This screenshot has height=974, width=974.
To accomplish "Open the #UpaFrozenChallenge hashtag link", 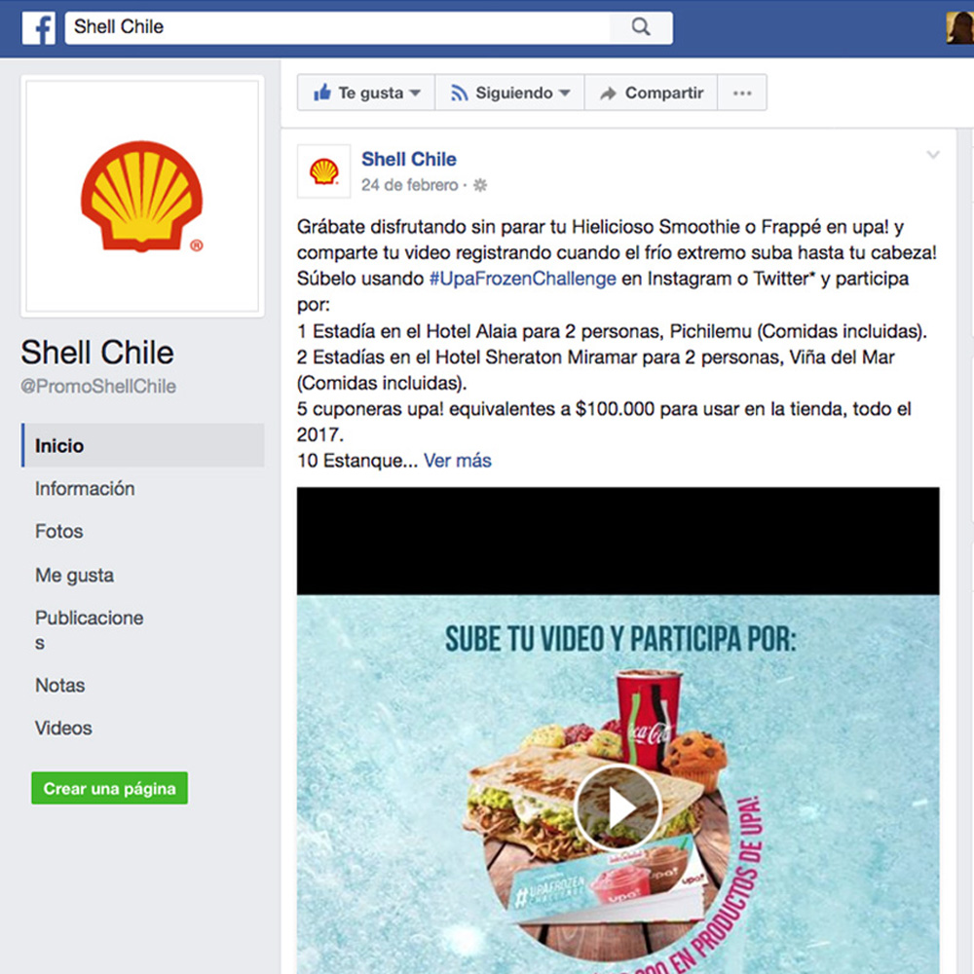I will coord(522,279).
